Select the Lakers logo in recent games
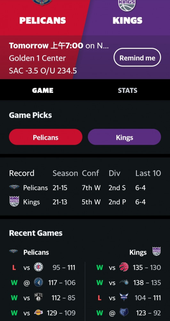Image resolution: width=170 pixels, height=321 pixels. pyautogui.click(x=38, y=312)
